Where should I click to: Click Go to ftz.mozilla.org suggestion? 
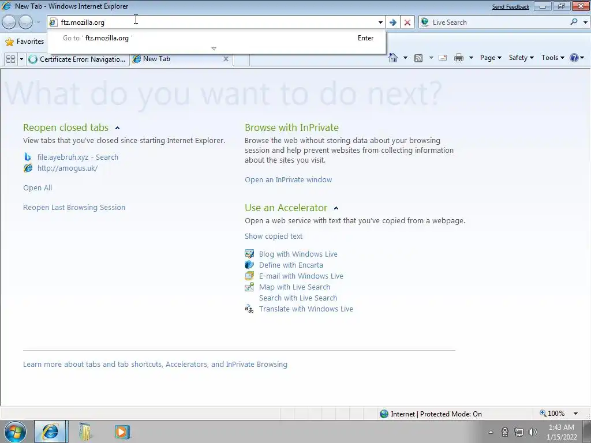click(216, 38)
